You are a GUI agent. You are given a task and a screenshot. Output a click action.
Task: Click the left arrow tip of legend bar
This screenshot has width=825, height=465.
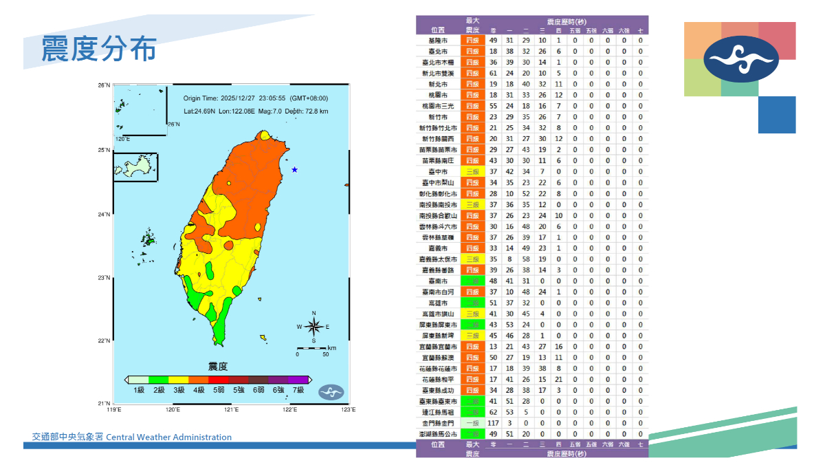pos(126,379)
